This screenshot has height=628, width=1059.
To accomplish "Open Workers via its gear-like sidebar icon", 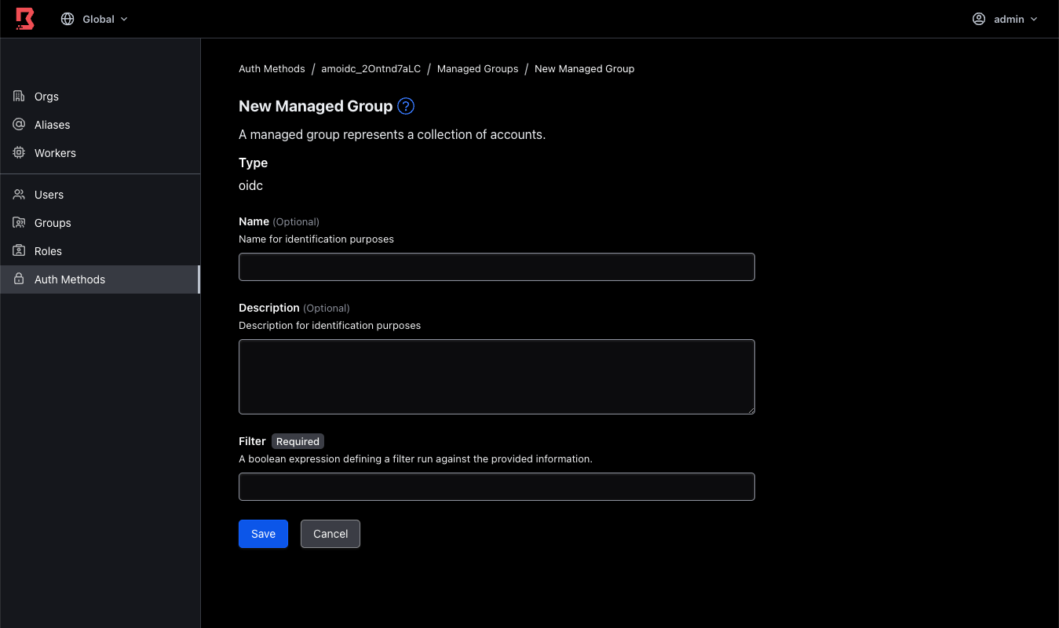I will coord(17,152).
